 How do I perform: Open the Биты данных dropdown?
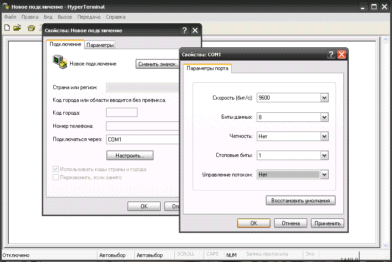point(324,117)
